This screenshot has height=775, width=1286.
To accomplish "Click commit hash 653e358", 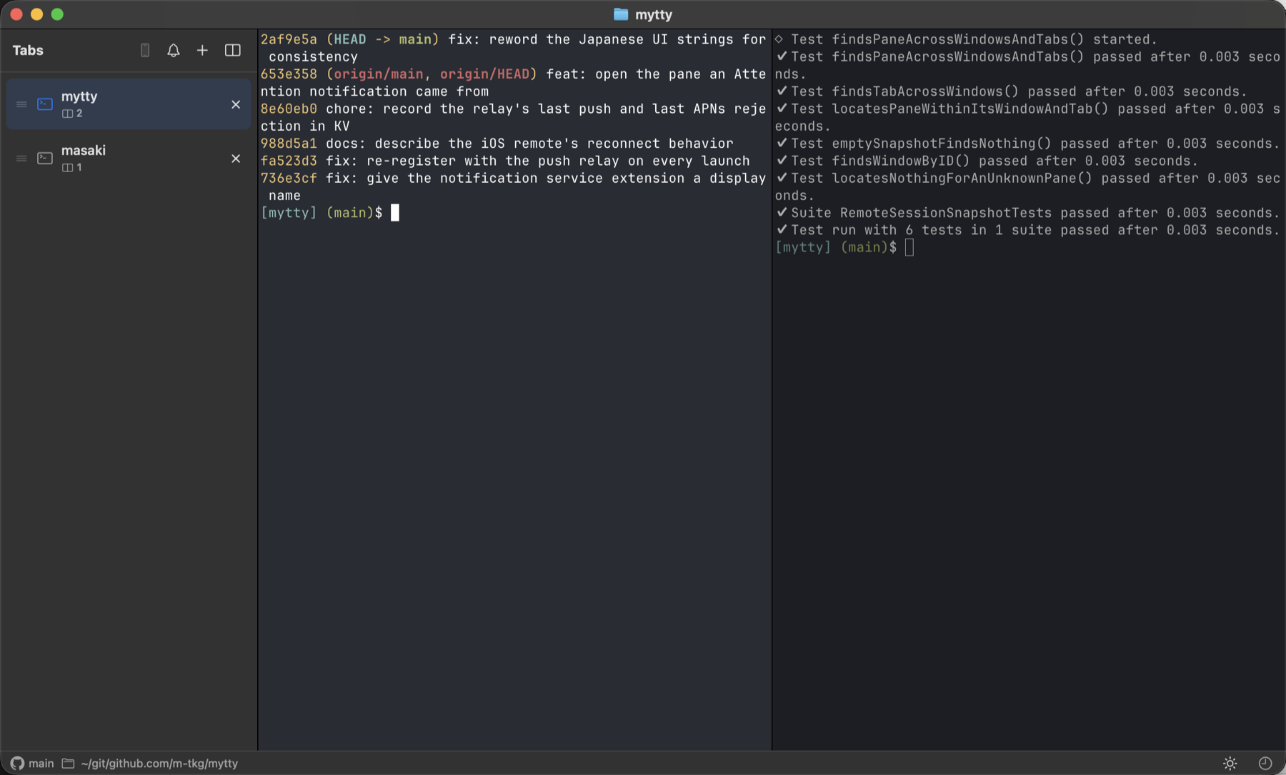I will click(x=289, y=74).
